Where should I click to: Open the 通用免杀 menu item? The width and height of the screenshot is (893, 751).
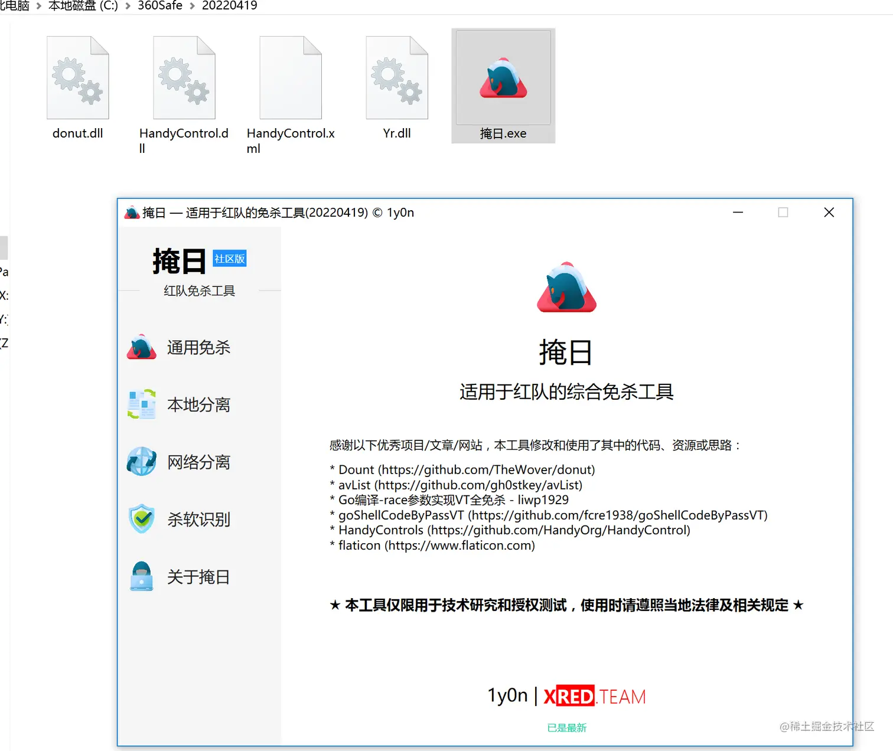pyautogui.click(x=199, y=347)
